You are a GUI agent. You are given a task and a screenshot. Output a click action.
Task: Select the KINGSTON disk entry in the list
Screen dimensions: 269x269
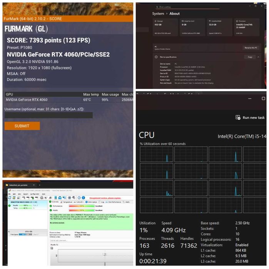tap(28, 205)
